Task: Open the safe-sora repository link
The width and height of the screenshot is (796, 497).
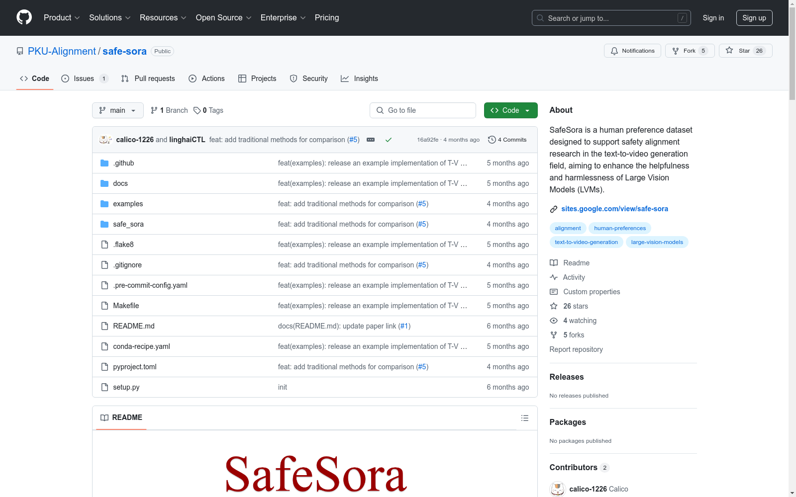Action: click(x=124, y=51)
